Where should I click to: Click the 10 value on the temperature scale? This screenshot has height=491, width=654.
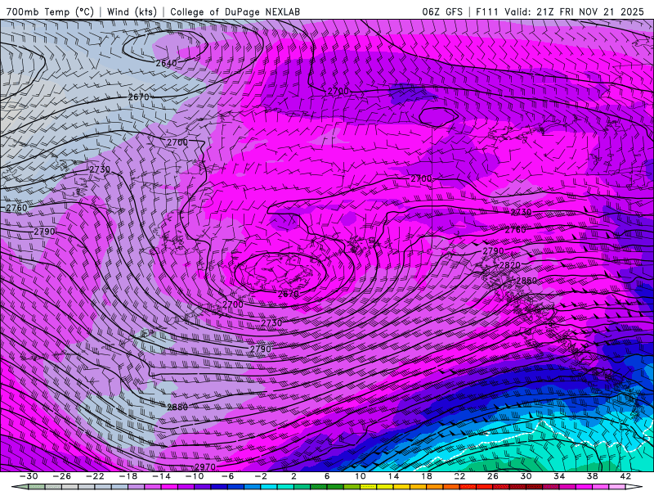click(x=361, y=476)
